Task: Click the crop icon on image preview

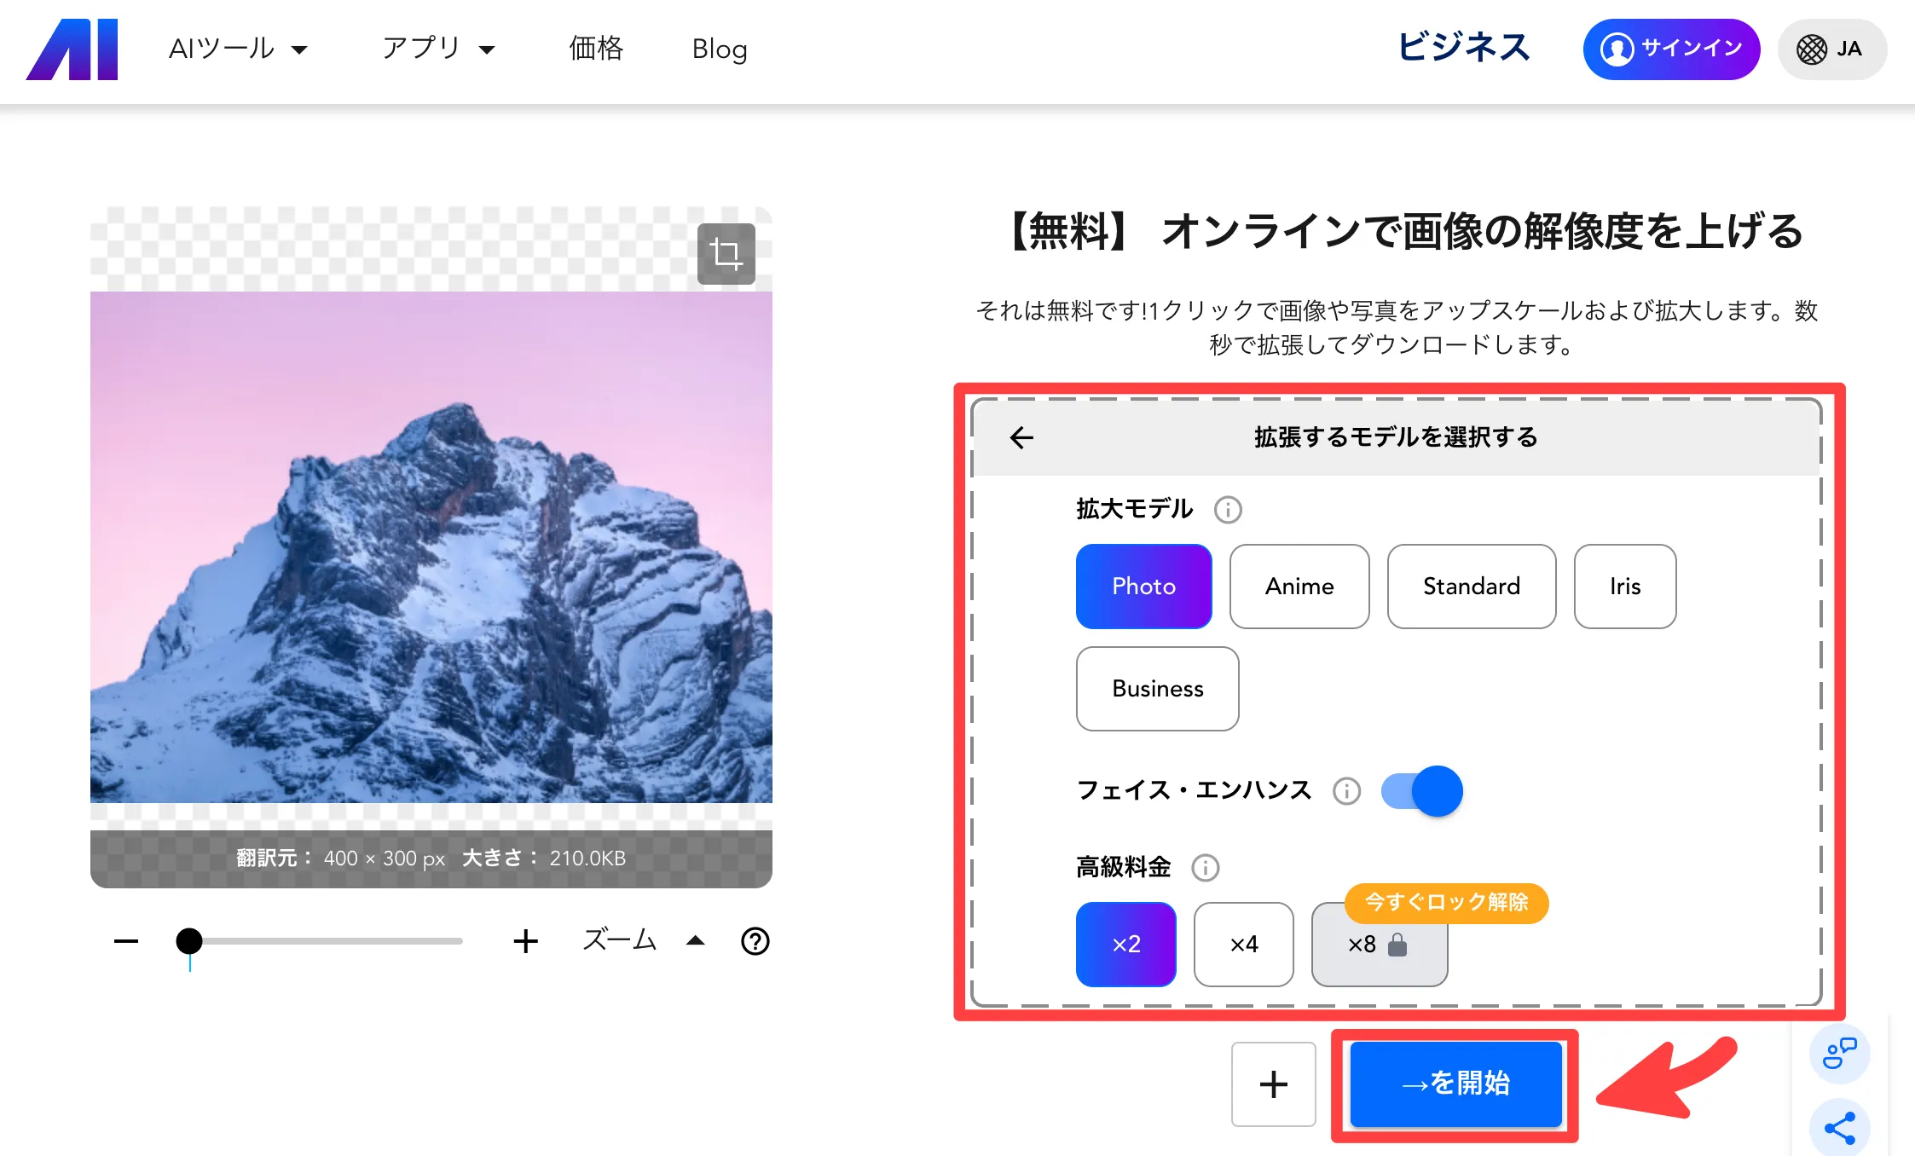Action: [x=726, y=254]
